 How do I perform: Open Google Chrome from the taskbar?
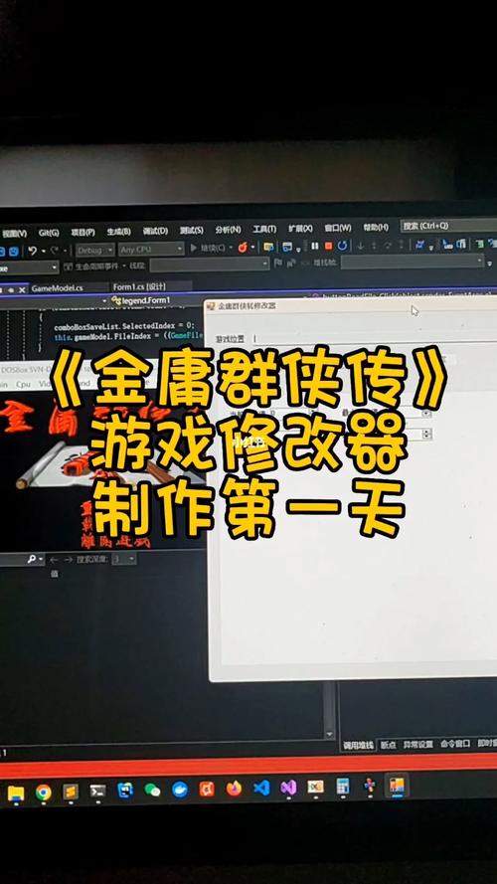[44, 793]
